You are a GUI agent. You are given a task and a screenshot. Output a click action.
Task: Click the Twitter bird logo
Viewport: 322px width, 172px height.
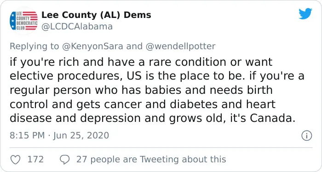click(x=305, y=13)
